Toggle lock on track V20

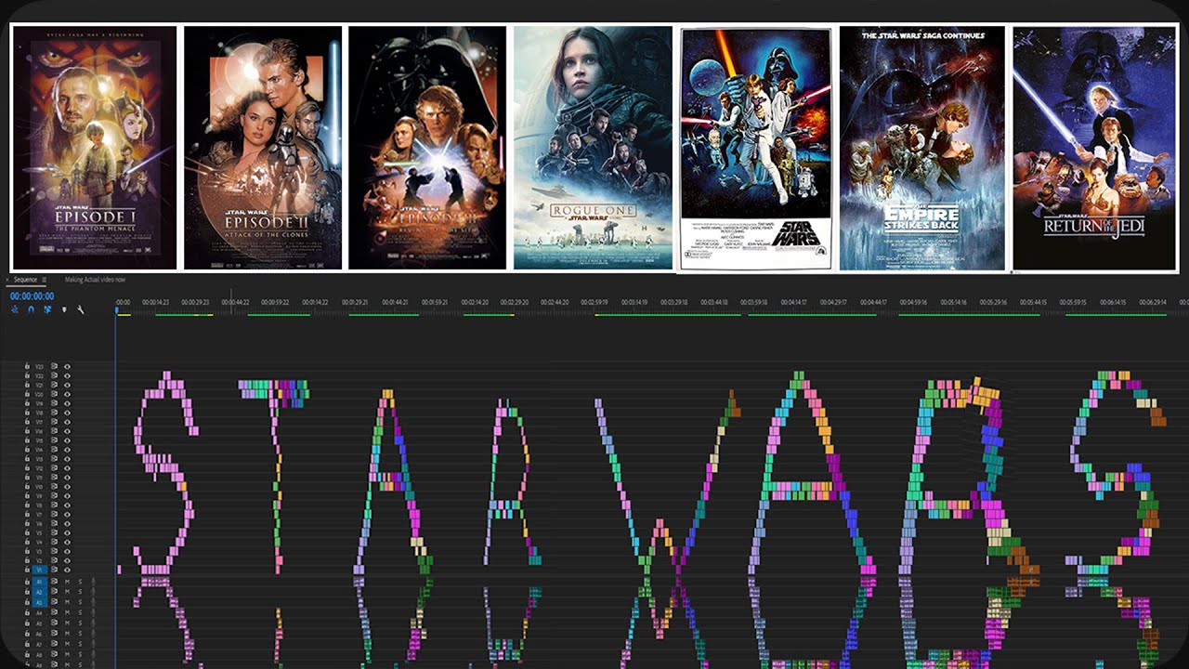tap(27, 395)
